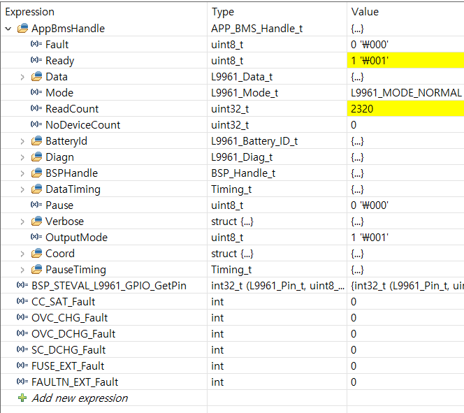This screenshot has width=464, height=413.
Task: Click the SC_DCHG_Fault expression icon
Action: tap(22, 349)
